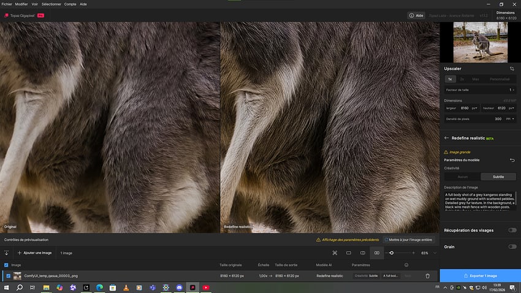Click the crop icon beside Upscaler
521x293 pixels.
click(x=512, y=69)
